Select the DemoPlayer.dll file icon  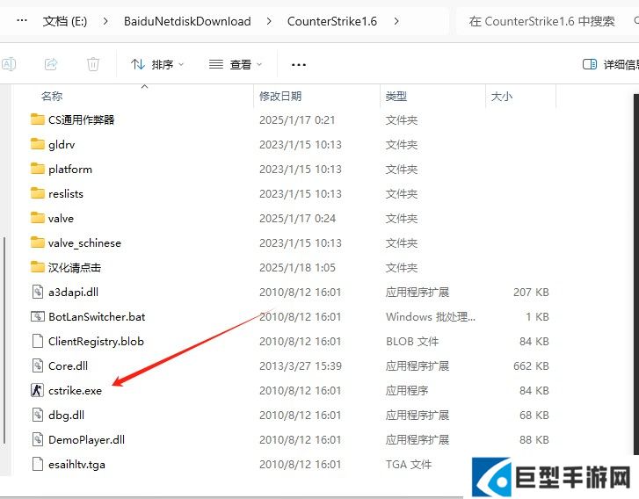coord(38,439)
